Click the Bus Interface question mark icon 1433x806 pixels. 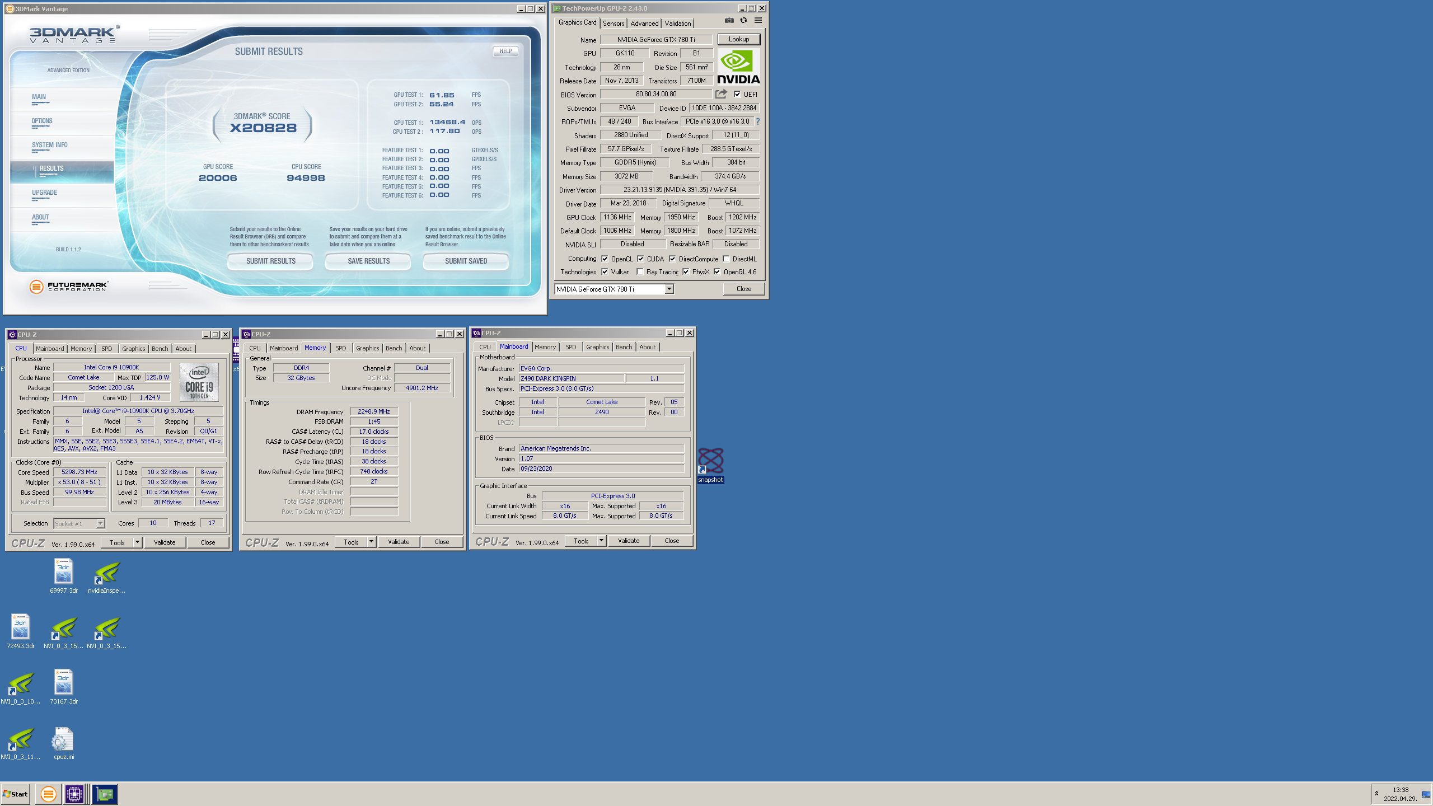758,121
